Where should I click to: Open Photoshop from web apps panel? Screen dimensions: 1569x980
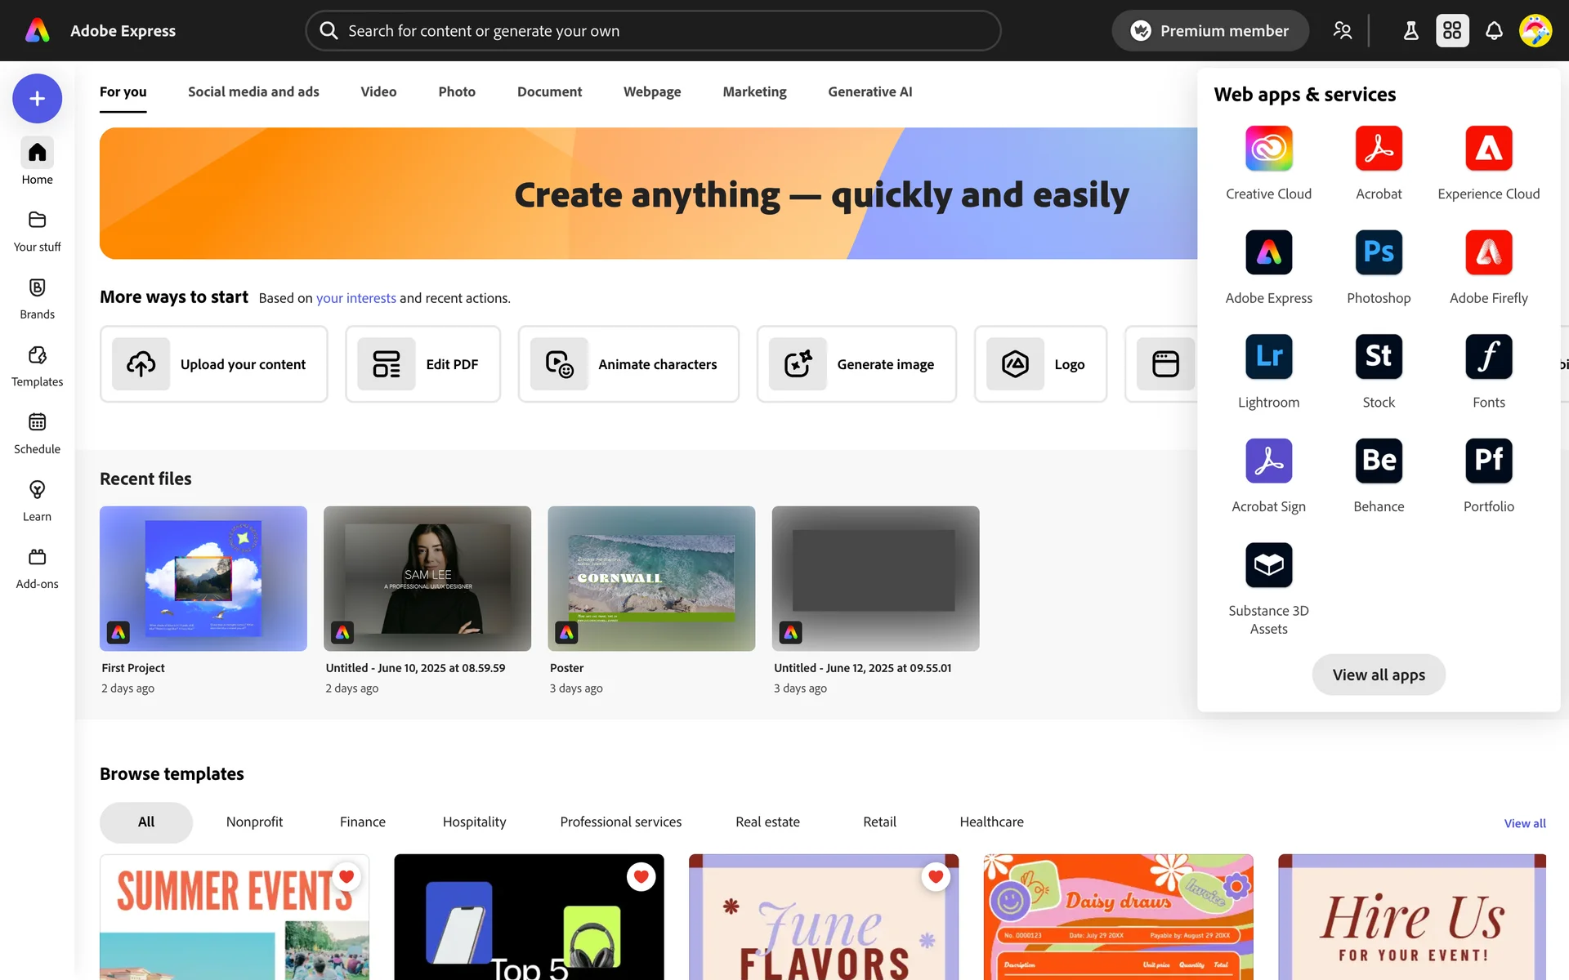(1378, 252)
